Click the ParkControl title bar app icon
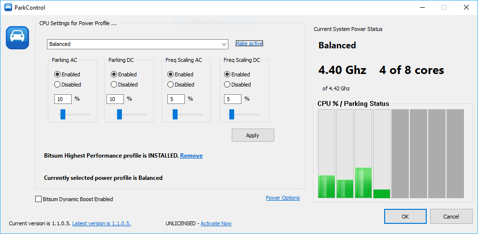 pyautogui.click(x=8, y=7)
